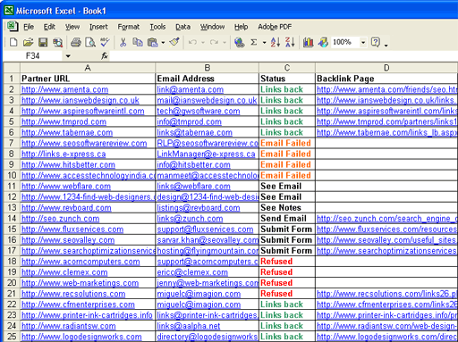Click the Select All corner button
458x342 pixels.
tap(12, 68)
